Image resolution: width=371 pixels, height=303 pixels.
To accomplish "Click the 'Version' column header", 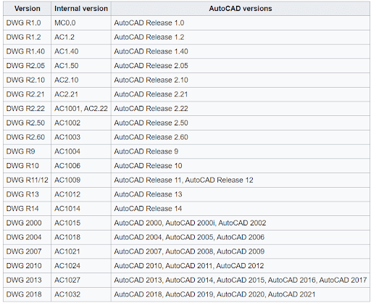I will (27, 9).
